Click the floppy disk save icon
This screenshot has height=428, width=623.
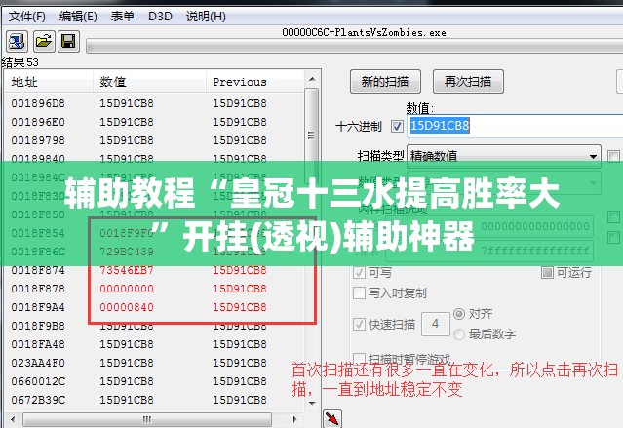point(69,41)
